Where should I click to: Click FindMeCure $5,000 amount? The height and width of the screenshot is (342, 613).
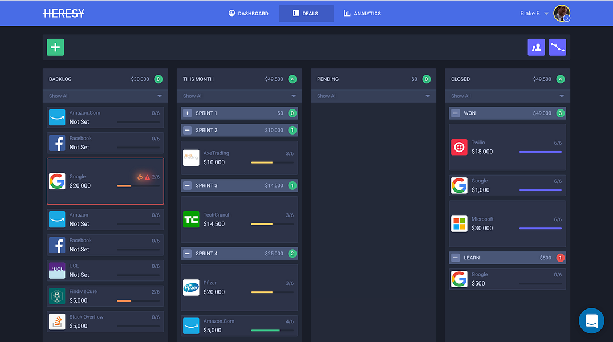pyautogui.click(x=79, y=300)
